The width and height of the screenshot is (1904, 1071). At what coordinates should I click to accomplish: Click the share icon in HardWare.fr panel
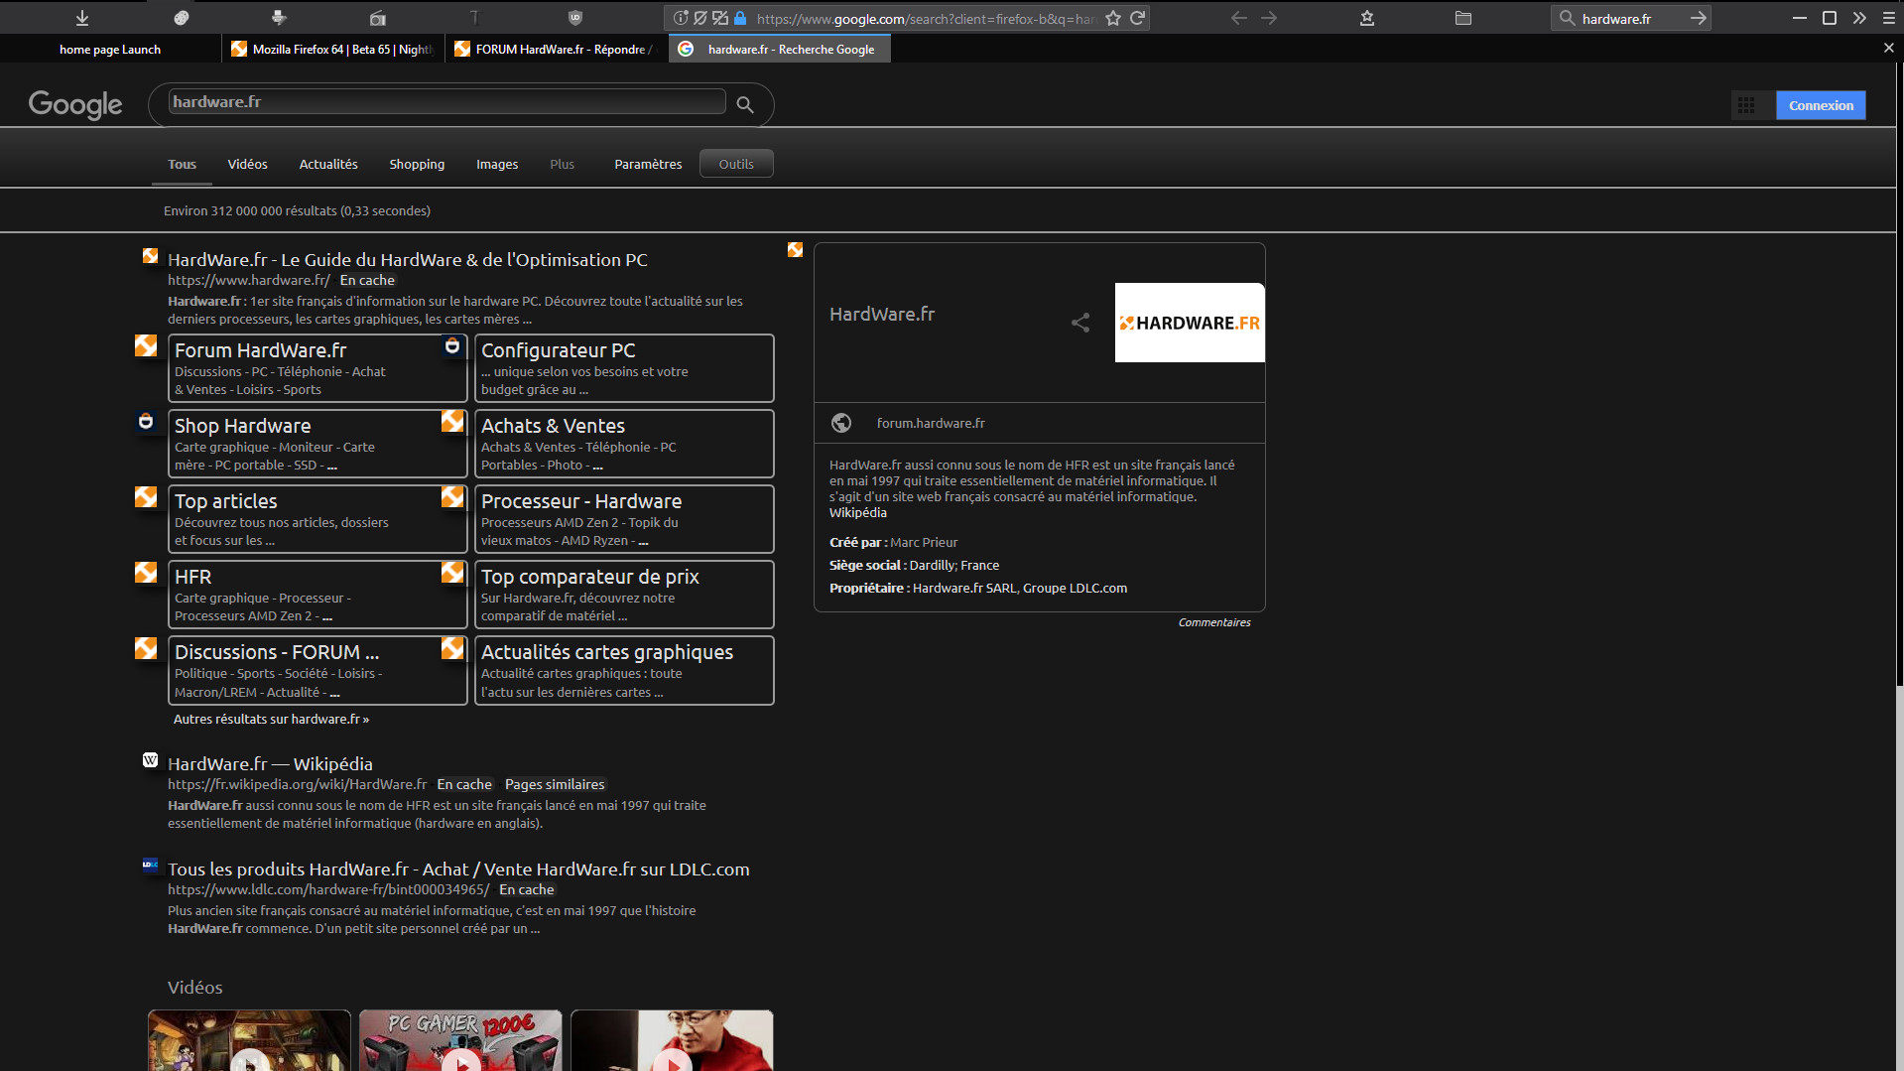coord(1080,323)
